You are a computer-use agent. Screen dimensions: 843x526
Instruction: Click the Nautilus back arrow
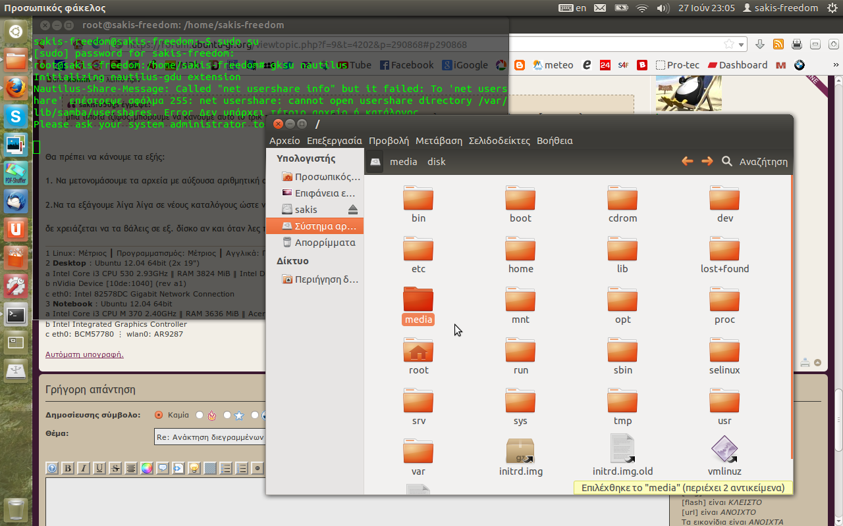point(687,161)
